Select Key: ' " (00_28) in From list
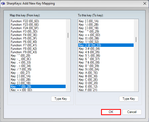The image size is (149, 122). (x=38, y=56)
